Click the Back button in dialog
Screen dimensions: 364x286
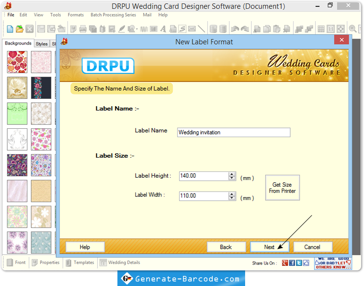pos(226,247)
